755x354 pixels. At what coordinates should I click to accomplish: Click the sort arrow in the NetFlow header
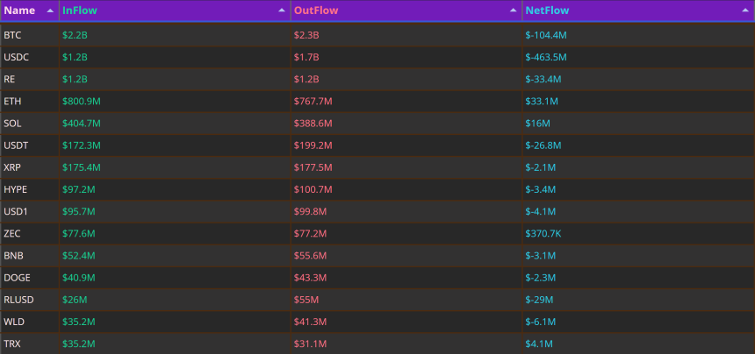coord(745,11)
